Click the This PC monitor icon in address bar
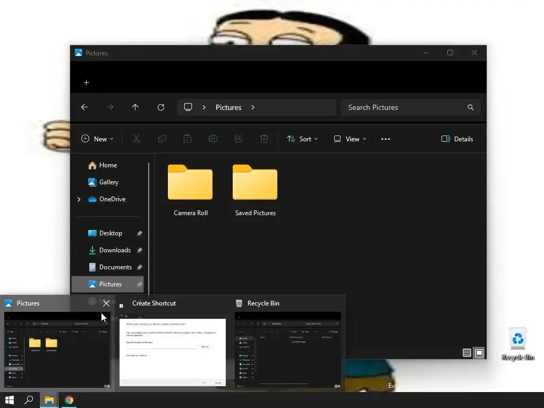This screenshot has width=544, height=408. coord(188,107)
